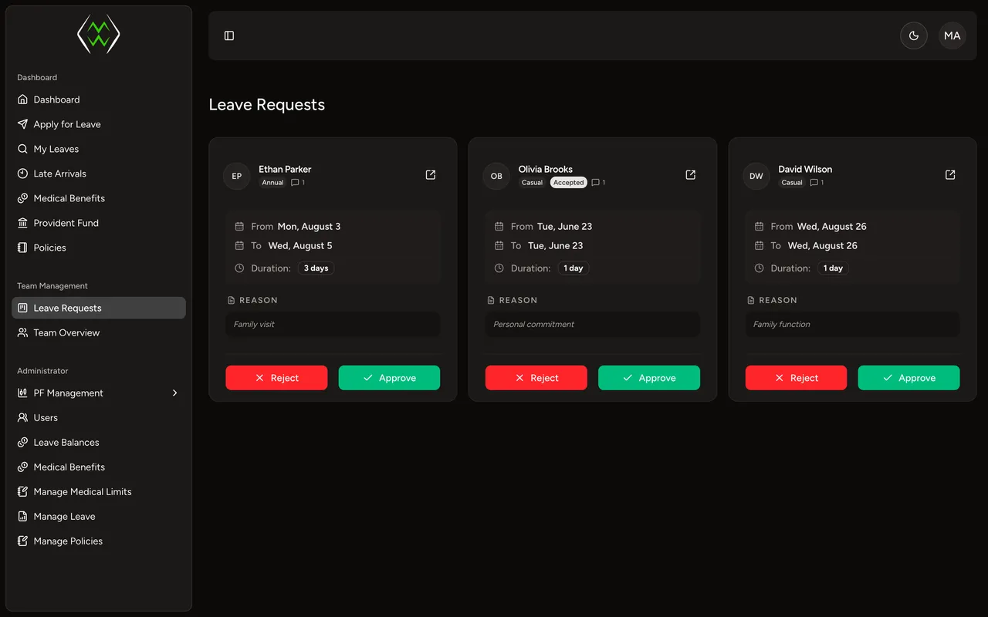Open Manage Leave page
The width and height of the screenshot is (988, 617).
[x=99, y=516]
